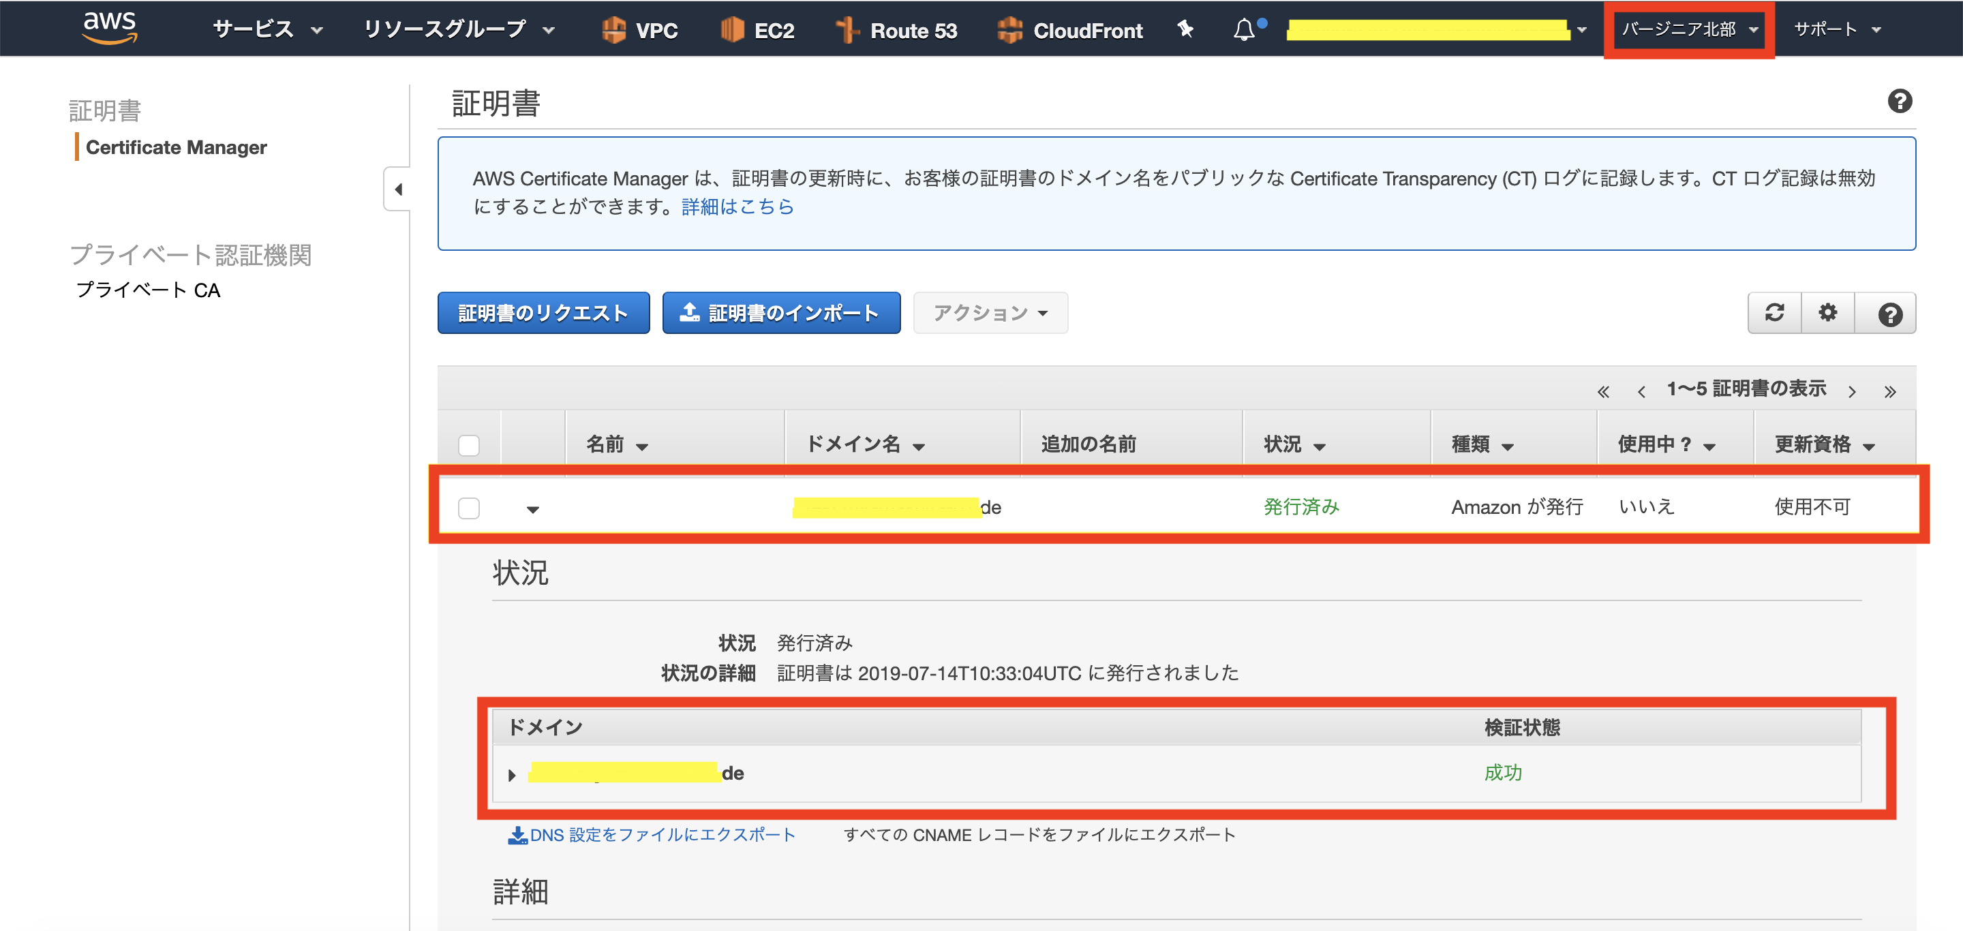Open the notifications bell
This screenshot has height=931, width=1963.
[1244, 29]
